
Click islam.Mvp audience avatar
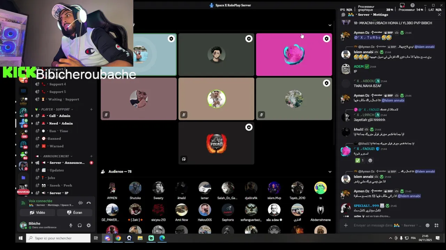274,188
